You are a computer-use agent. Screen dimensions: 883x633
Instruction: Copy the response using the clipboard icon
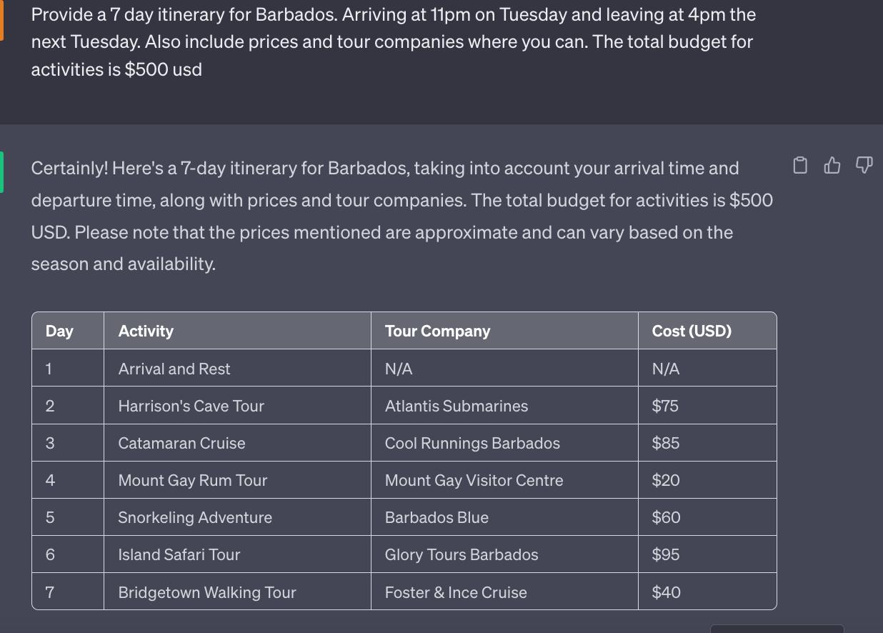[x=801, y=166]
